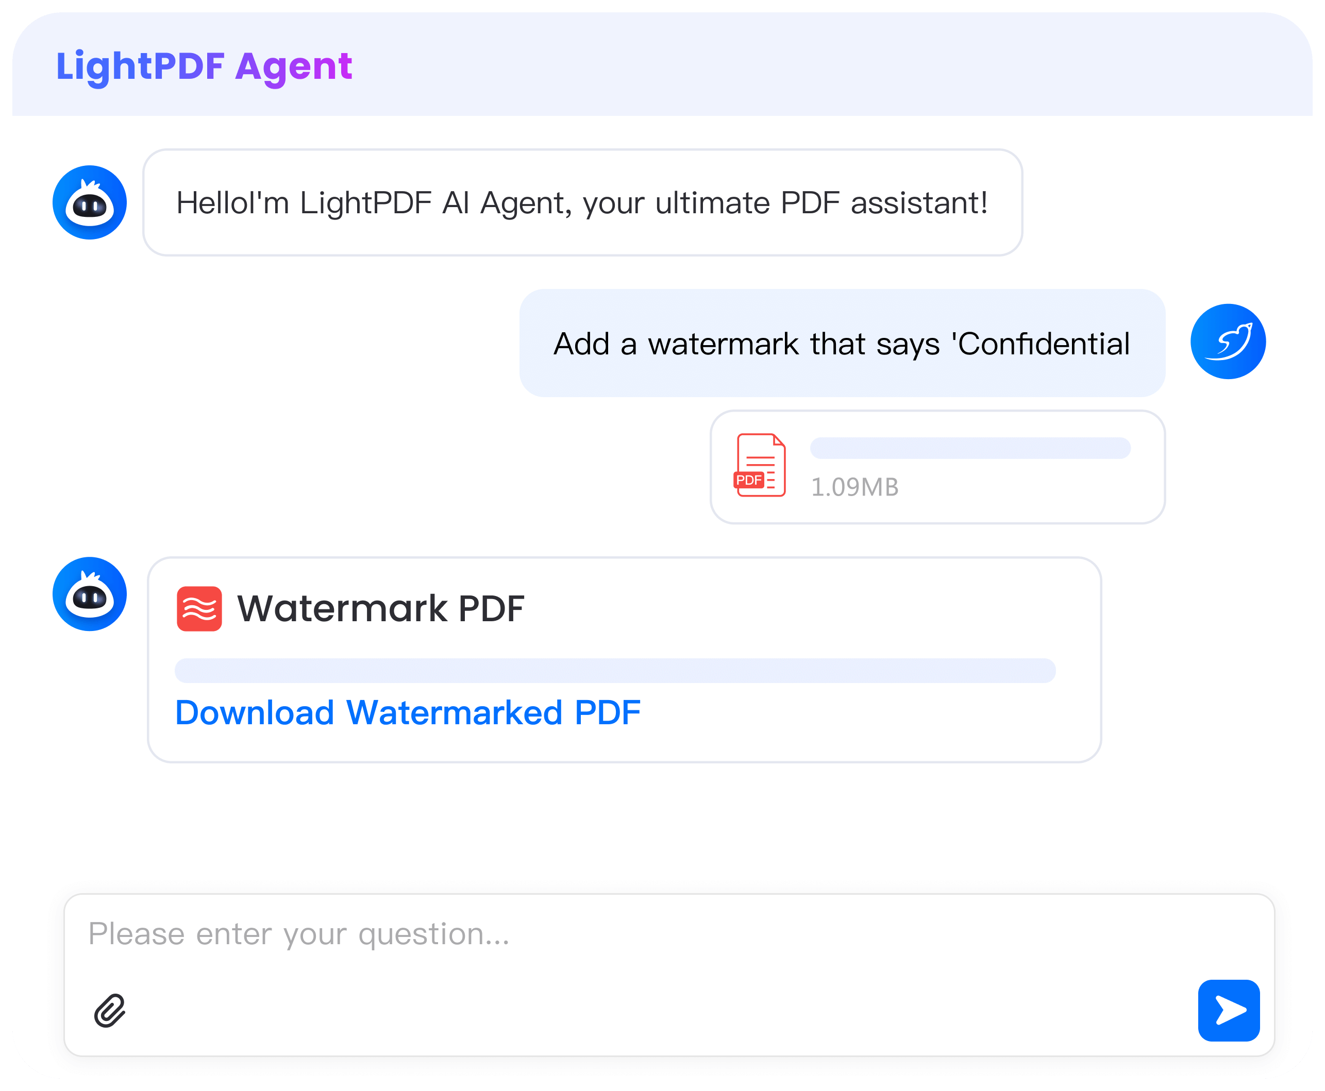Click the 1.09MB file size label
The width and height of the screenshot is (1325, 1091).
click(854, 487)
